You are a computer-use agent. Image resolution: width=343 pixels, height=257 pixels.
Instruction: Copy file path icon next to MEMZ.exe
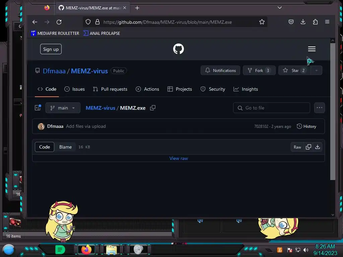click(x=153, y=108)
